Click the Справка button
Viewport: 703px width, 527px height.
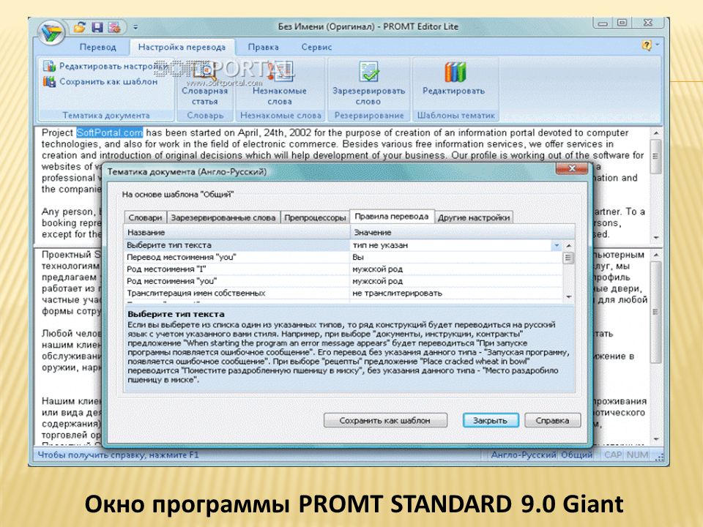tap(552, 420)
